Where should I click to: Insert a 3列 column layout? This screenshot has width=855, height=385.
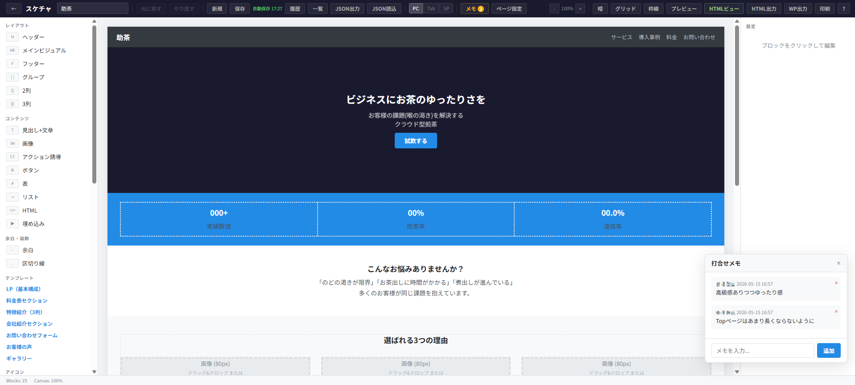coord(27,104)
